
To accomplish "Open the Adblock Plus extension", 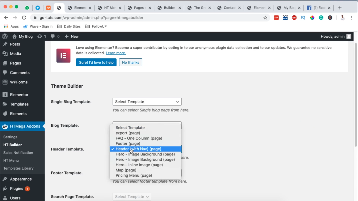I will pyautogui.click(x=294, y=18).
